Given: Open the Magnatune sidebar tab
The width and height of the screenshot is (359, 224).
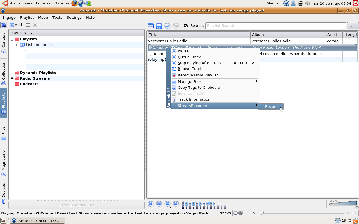Looking at the screenshot, I should [4, 163].
